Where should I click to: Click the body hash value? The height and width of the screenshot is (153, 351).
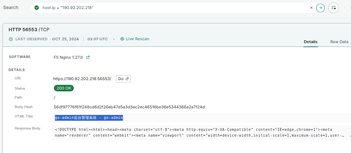(129, 107)
